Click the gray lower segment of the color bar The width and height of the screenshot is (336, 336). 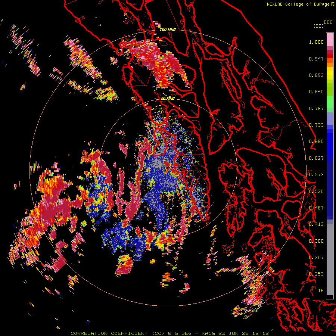click(330, 261)
